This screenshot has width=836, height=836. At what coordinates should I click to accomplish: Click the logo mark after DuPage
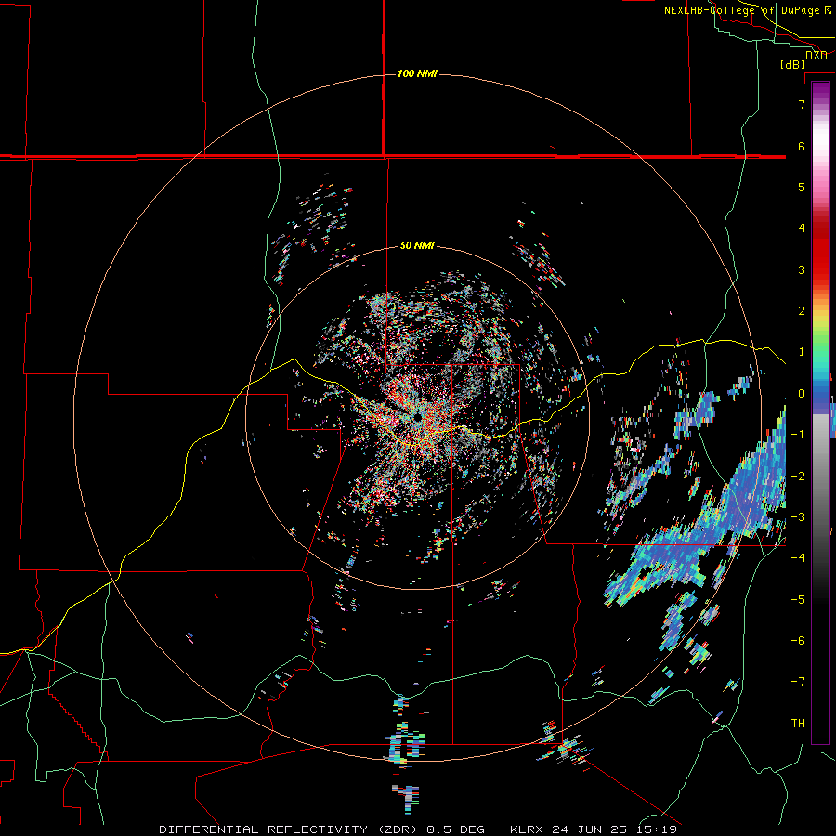(828, 9)
